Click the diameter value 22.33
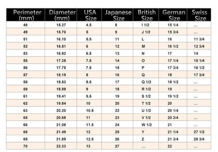 (61, 146)
